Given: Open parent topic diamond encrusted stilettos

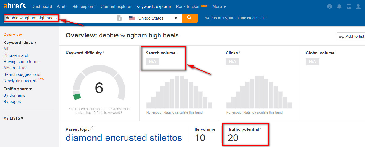Looking at the screenshot, I should point(124,138).
